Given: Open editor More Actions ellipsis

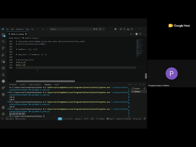Looking at the screenshot, I should 144,34.
